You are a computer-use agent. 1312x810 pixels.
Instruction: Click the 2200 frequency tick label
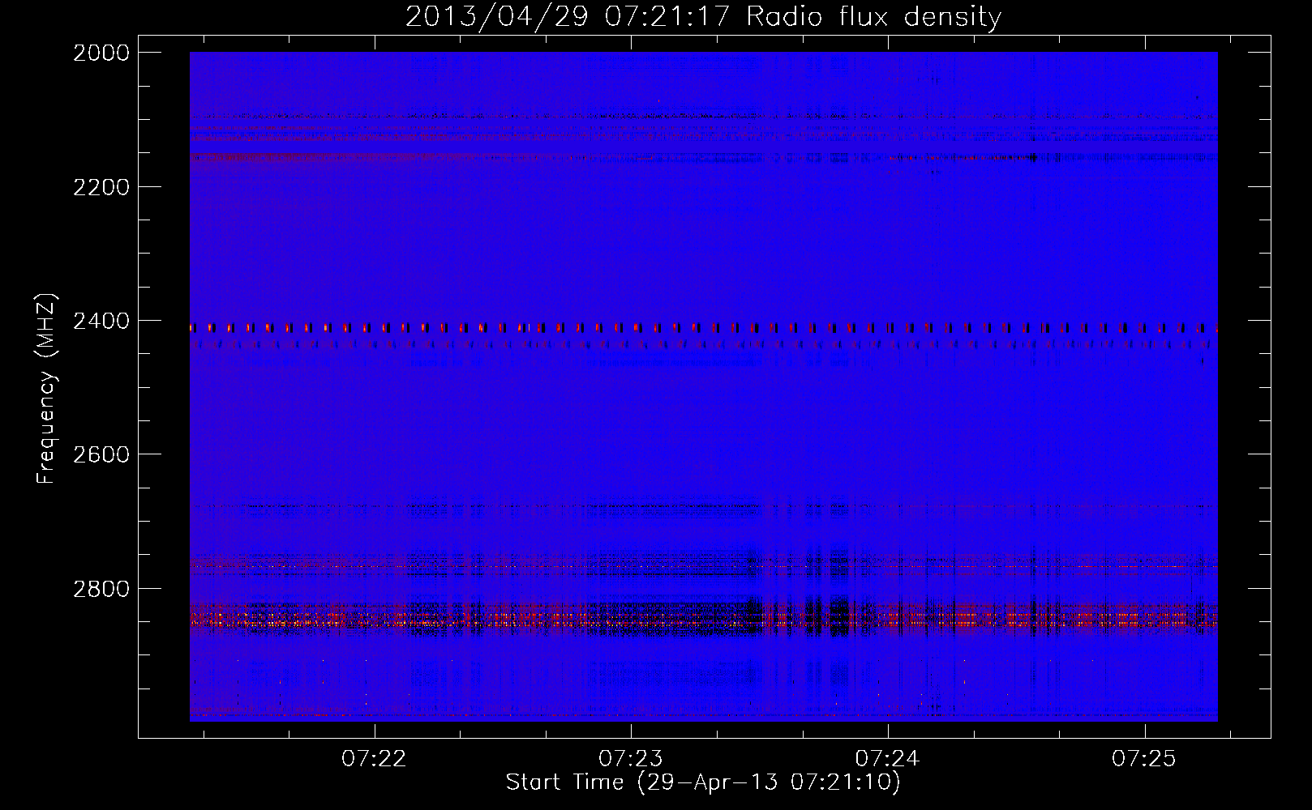coord(101,187)
